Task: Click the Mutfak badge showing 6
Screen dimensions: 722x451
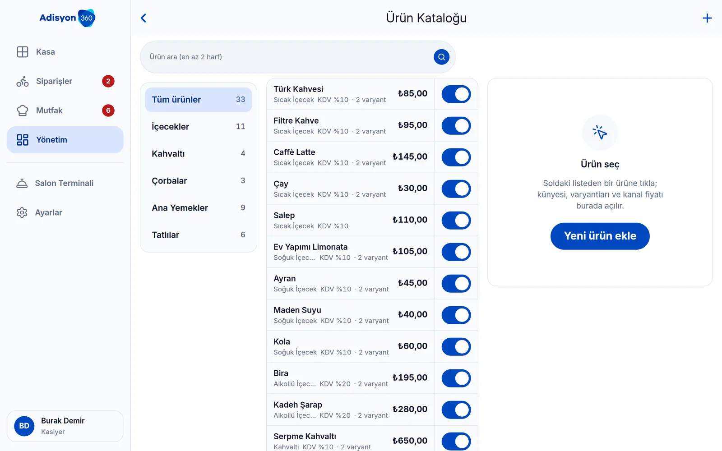Action: (x=108, y=110)
